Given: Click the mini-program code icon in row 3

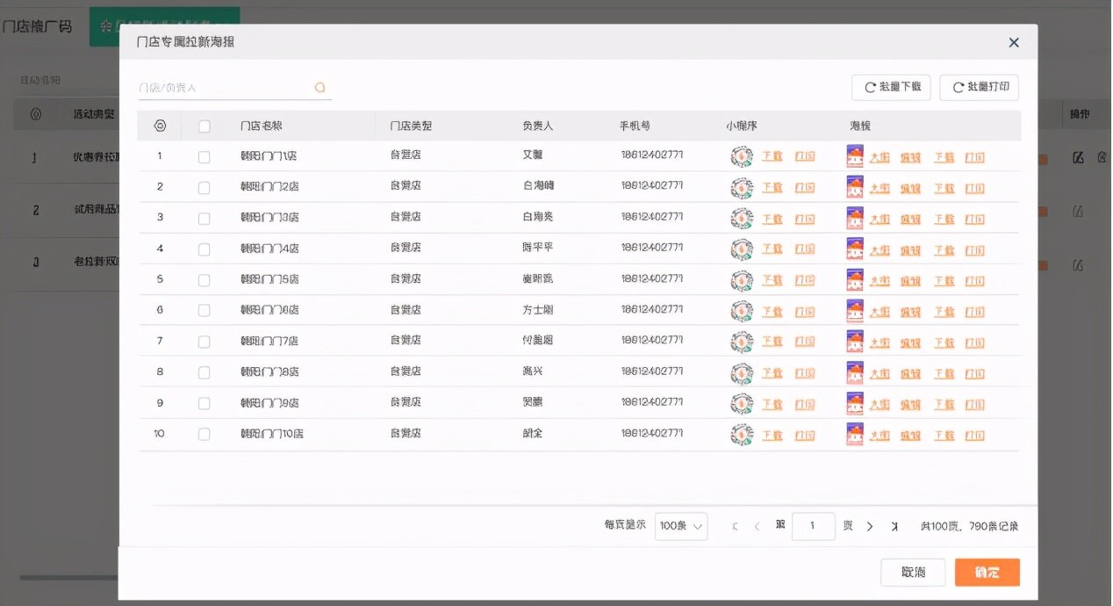Looking at the screenshot, I should pyautogui.click(x=742, y=218).
